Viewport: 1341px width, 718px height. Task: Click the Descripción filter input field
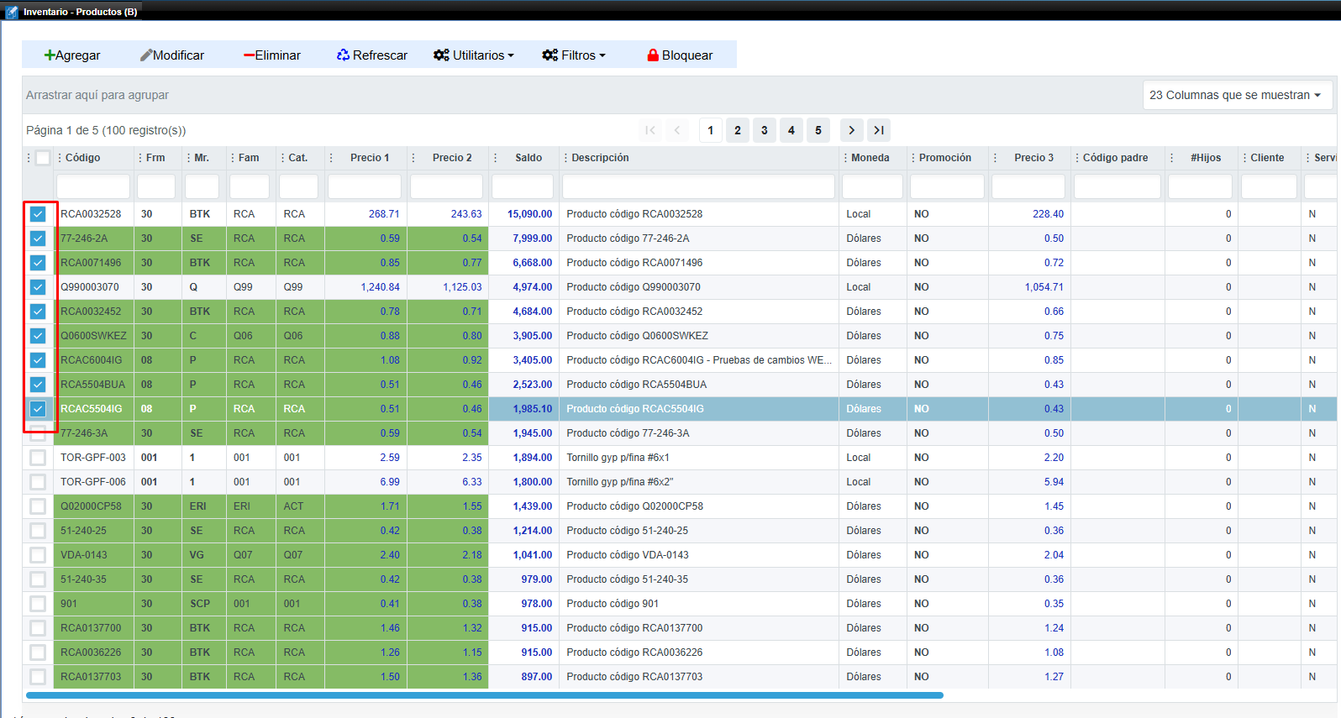[x=698, y=186]
